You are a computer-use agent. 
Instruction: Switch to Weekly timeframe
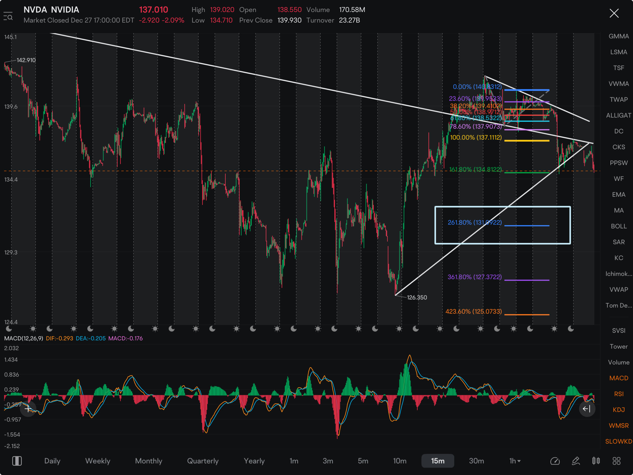[98, 461]
